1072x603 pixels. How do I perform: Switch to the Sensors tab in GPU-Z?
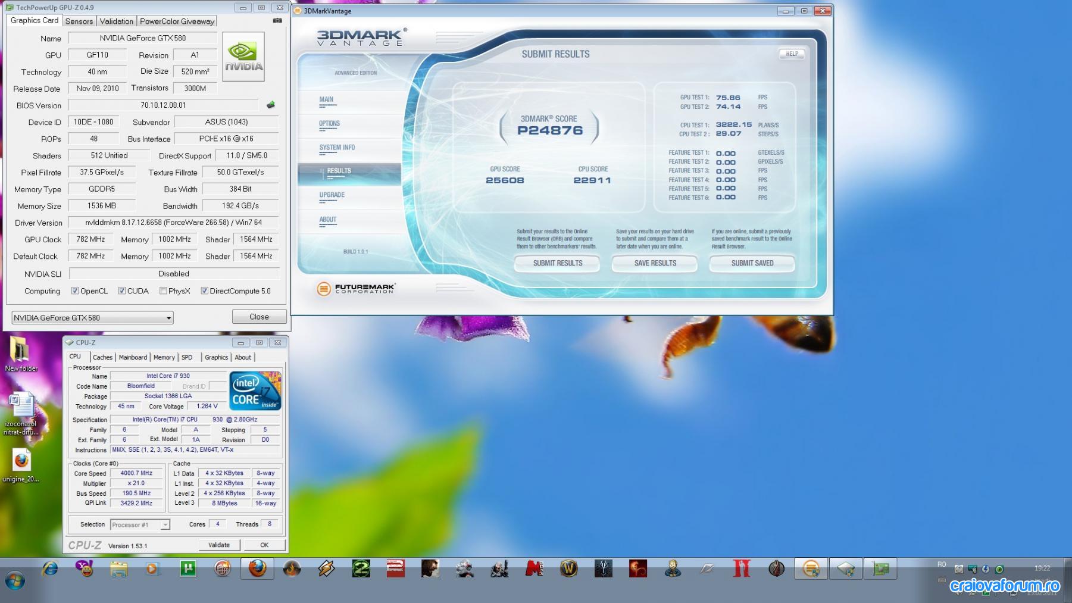(x=79, y=21)
